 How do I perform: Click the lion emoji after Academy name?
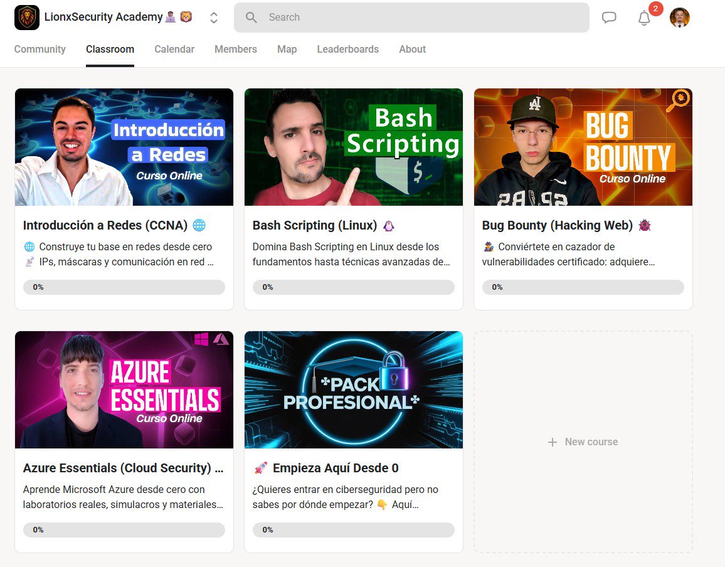pos(186,17)
